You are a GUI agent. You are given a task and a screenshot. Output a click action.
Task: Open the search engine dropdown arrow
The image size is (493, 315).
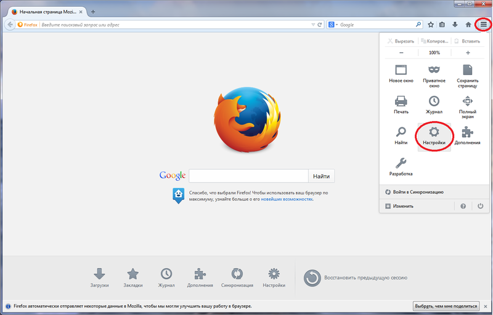(x=336, y=25)
